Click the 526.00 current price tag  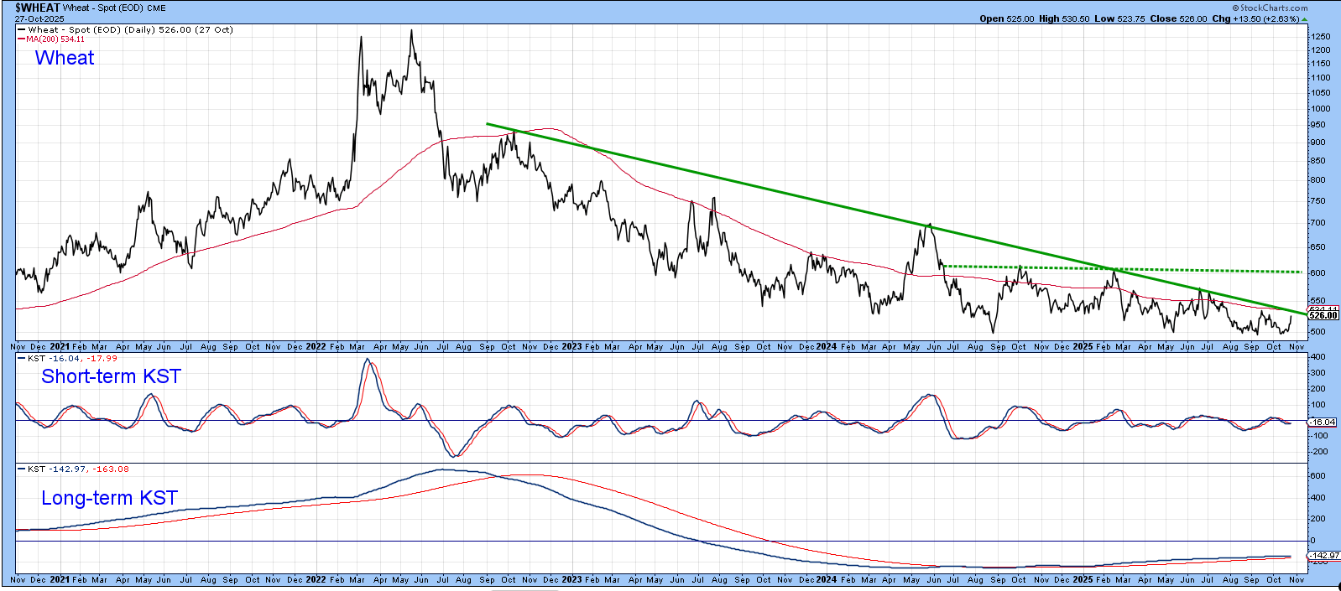tap(1323, 316)
